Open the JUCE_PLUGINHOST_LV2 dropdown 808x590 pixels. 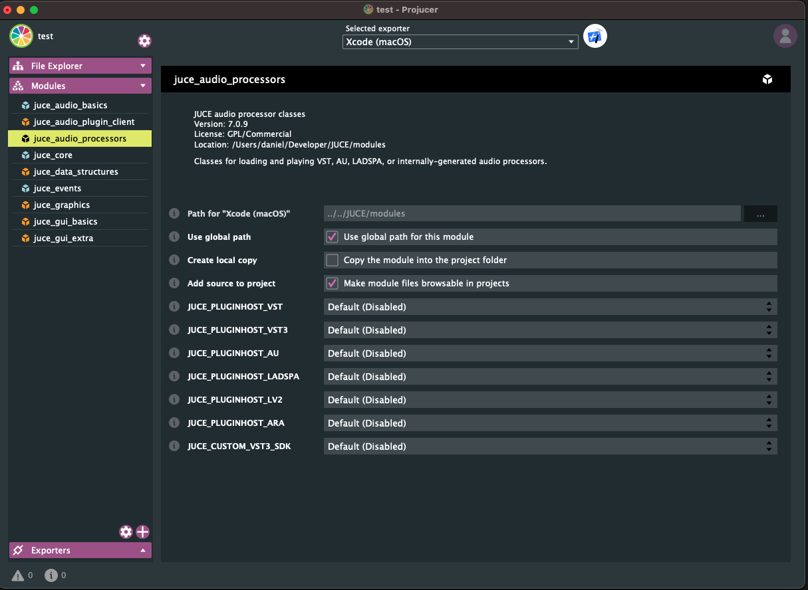point(550,399)
